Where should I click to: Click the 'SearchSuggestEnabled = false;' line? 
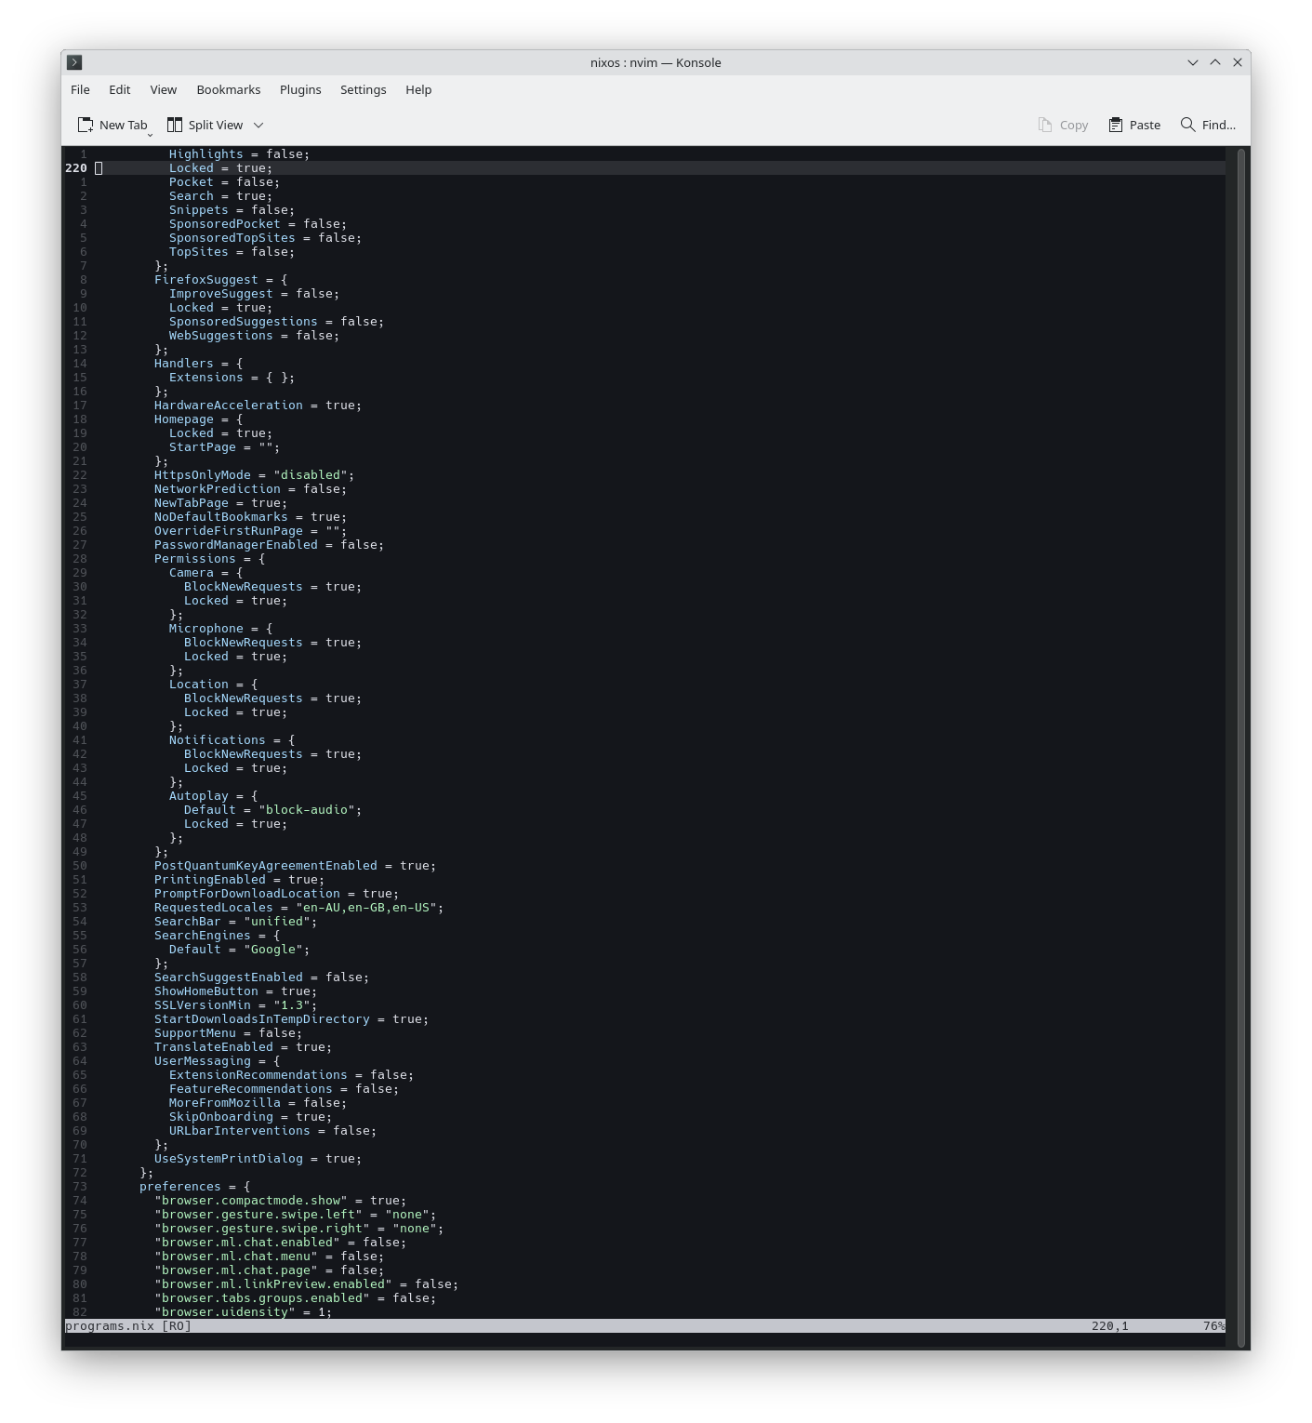pyautogui.click(x=261, y=977)
